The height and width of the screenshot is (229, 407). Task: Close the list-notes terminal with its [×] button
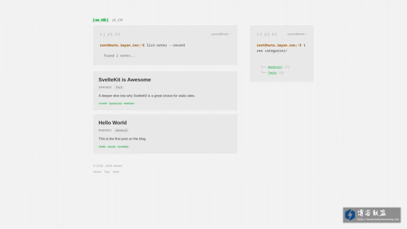coord(117,34)
